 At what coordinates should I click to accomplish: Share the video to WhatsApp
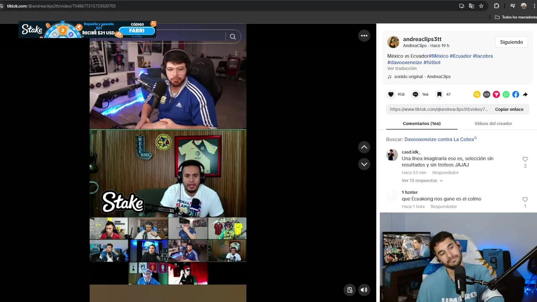506,94
